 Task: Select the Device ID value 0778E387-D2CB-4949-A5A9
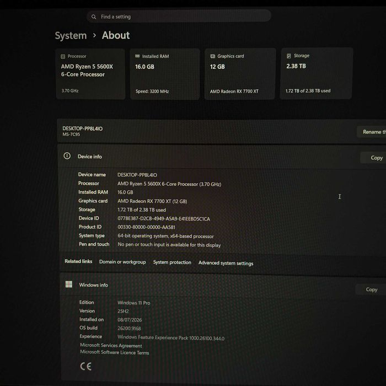(164, 219)
